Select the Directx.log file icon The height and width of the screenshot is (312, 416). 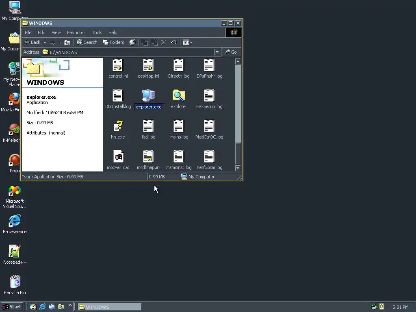pyautogui.click(x=179, y=65)
